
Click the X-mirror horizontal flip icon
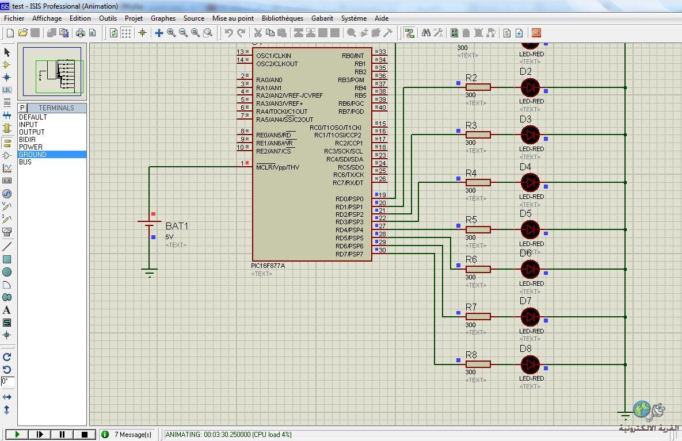pyautogui.click(x=7, y=397)
